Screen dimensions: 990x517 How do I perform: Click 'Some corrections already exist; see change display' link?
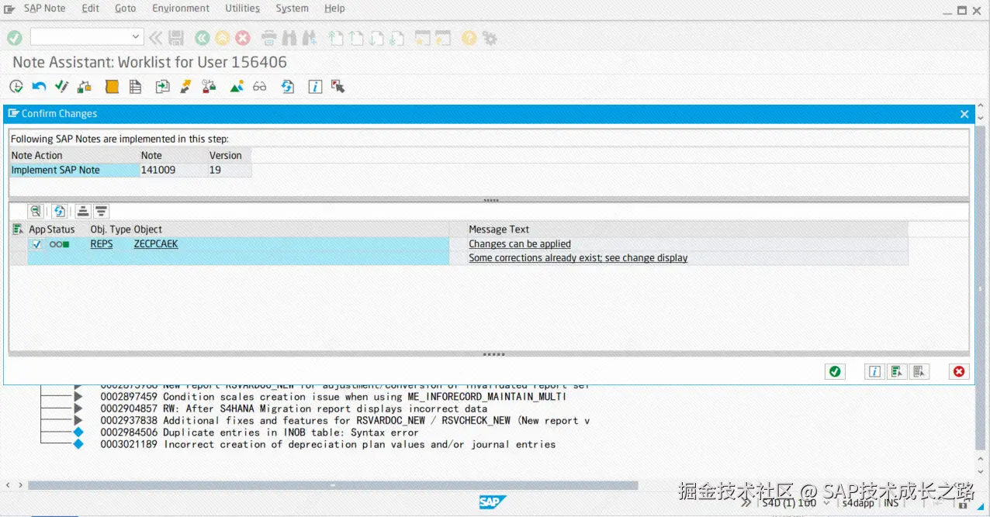coord(578,258)
